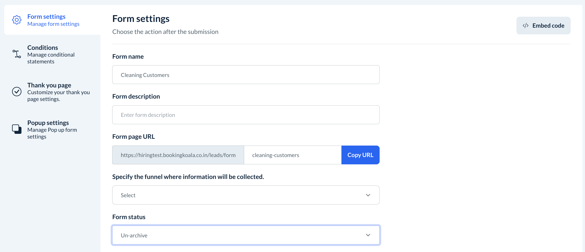Focus the Form description text field
This screenshot has width=585, height=252.
(246, 115)
